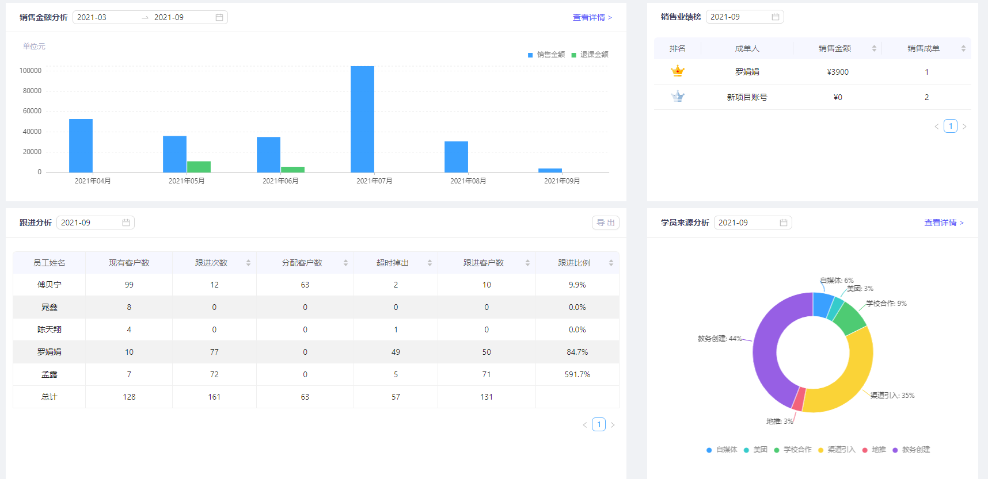This screenshot has width=988, height=479.
Task: Toggle 退课金额 series in bar chart legend
Action: (x=590, y=55)
